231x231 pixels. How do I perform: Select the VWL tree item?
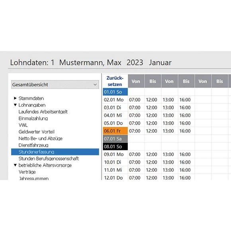tap(23, 125)
